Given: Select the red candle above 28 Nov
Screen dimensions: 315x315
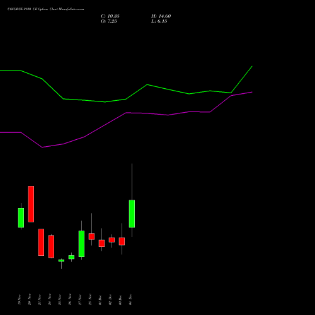Looking at the screenshot, I should coord(91,236).
